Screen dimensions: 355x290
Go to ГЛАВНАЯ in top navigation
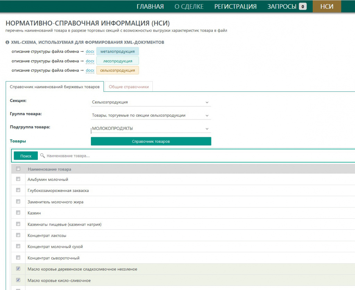[150, 7]
